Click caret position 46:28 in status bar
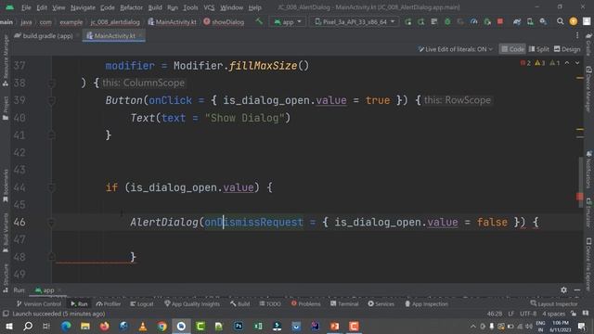 pyautogui.click(x=495, y=314)
